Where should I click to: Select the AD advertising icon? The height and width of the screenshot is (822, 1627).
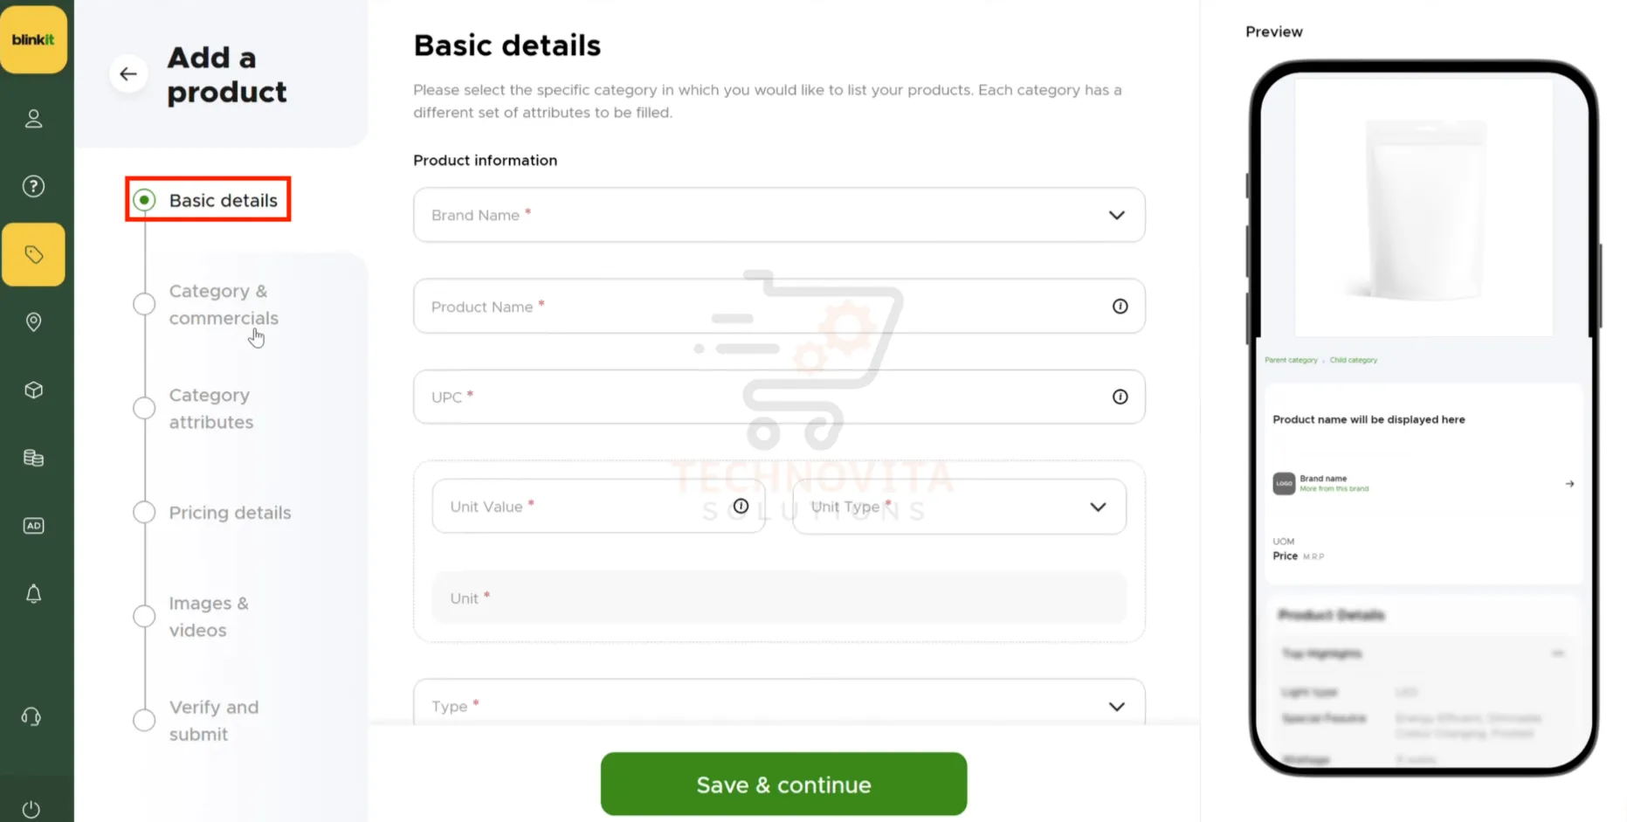click(33, 525)
